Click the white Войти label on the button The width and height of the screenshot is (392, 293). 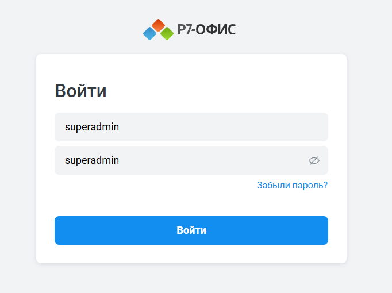(x=191, y=230)
